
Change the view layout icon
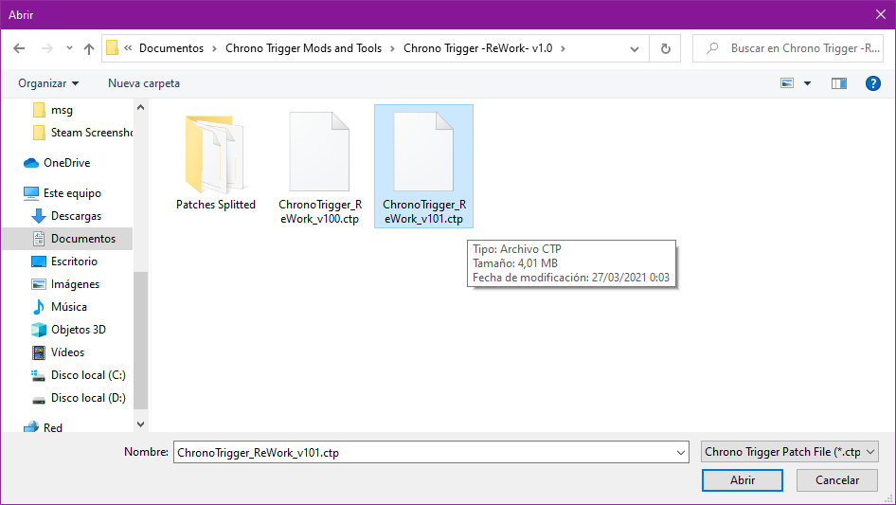coord(787,83)
